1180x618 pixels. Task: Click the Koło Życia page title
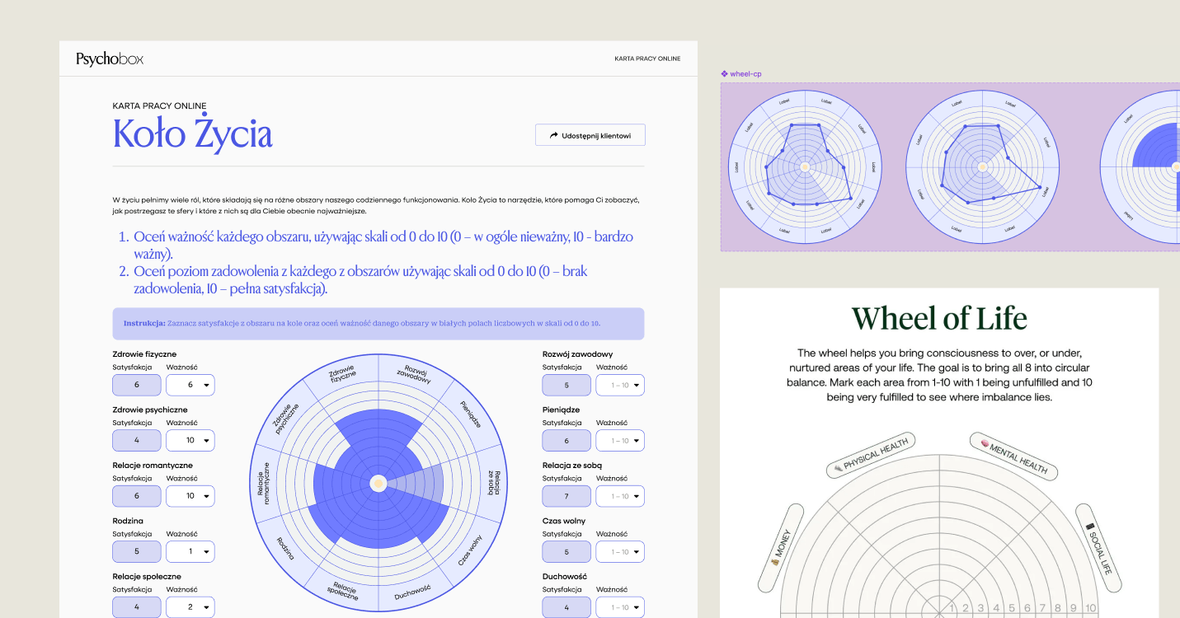pyautogui.click(x=193, y=134)
